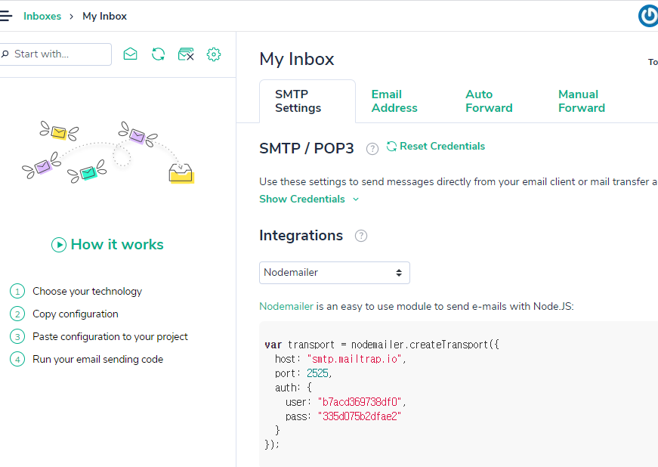Click the yellow inbox tray illustration

point(181,174)
